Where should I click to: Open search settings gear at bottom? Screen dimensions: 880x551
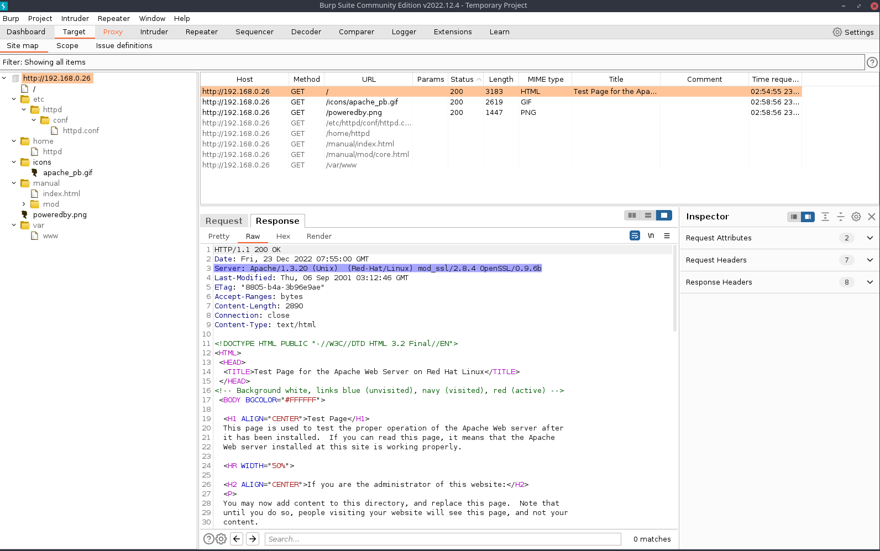[221, 539]
